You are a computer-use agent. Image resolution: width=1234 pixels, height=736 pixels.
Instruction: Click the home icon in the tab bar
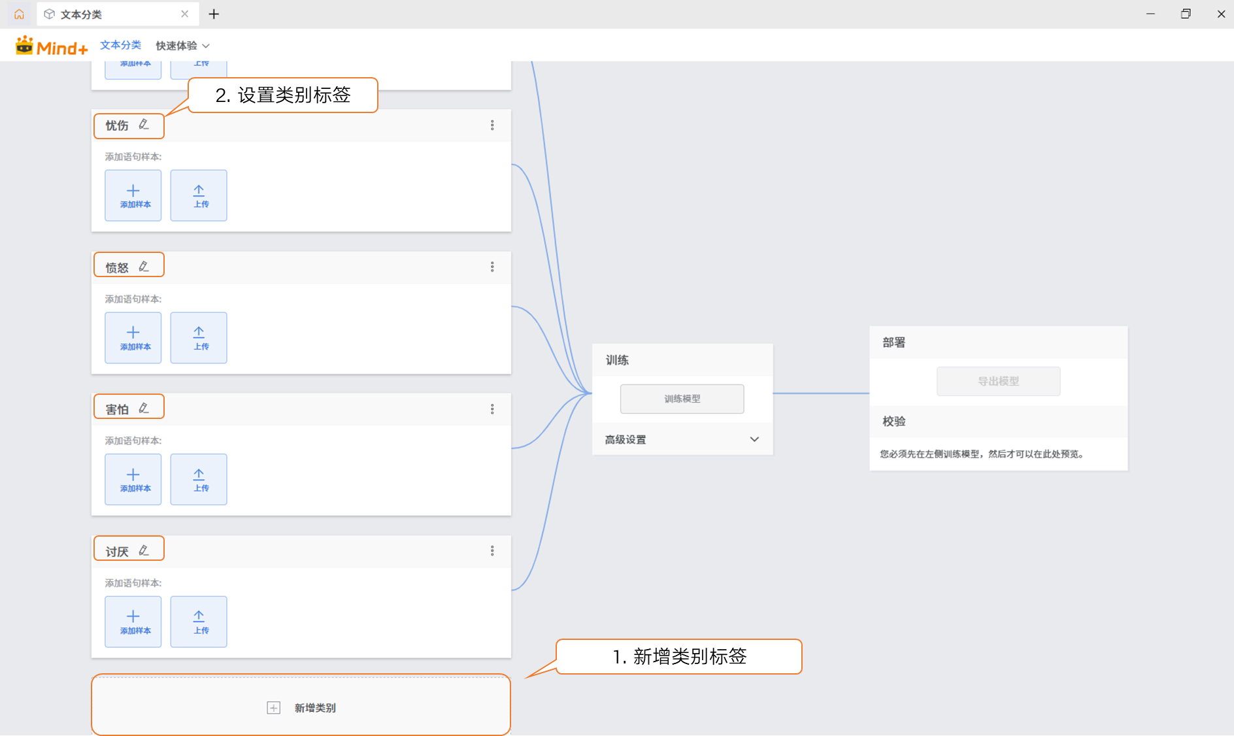(19, 14)
